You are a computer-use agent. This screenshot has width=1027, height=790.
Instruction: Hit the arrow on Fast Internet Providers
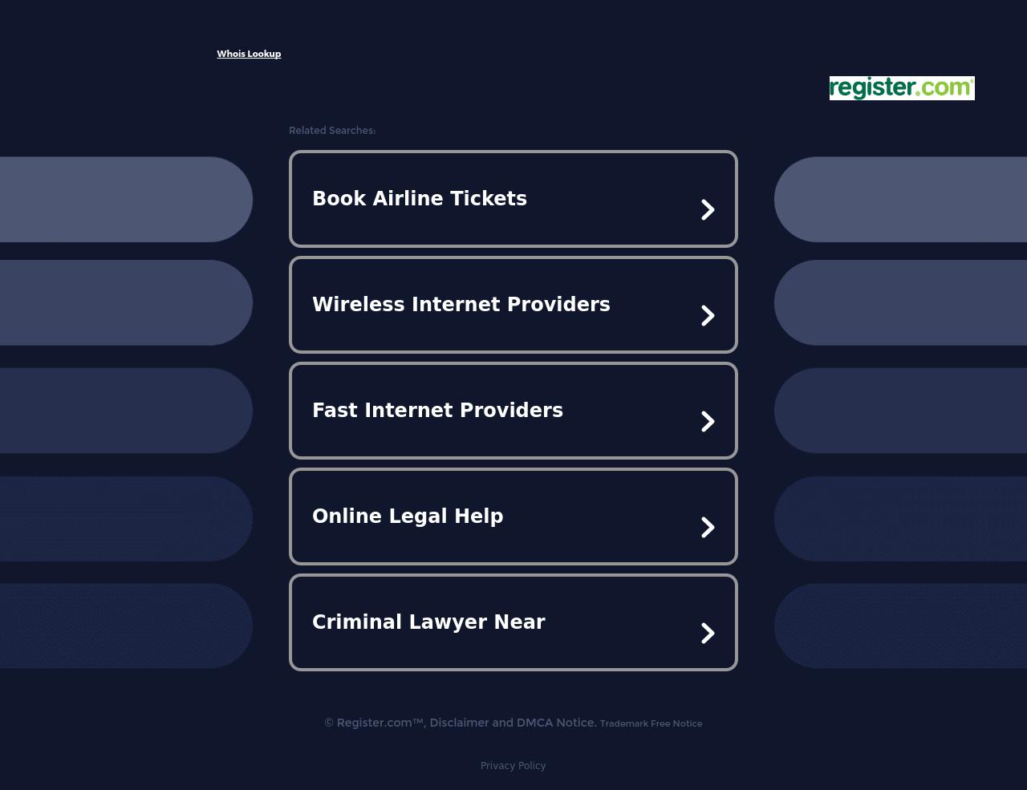pyautogui.click(x=708, y=422)
